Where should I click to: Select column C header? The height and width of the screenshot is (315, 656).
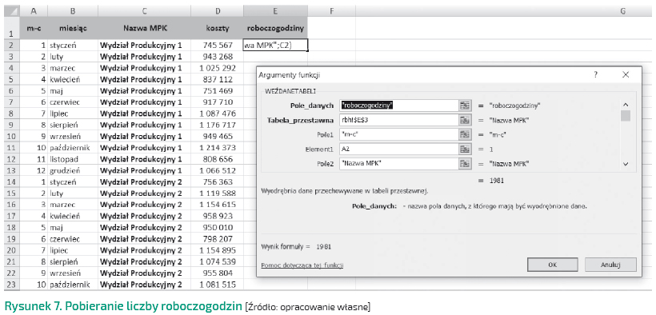pos(144,11)
